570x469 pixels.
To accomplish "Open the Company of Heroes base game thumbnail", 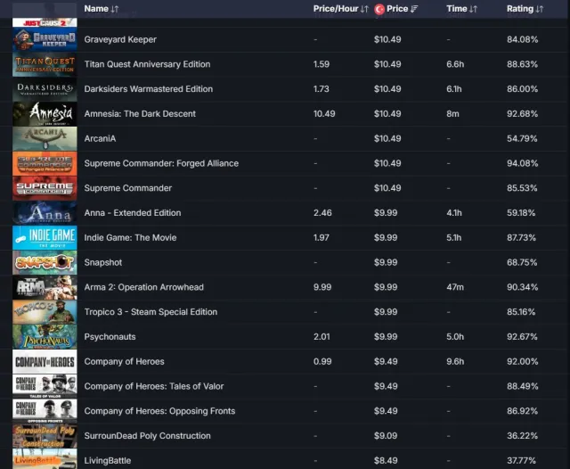I will point(45,361).
